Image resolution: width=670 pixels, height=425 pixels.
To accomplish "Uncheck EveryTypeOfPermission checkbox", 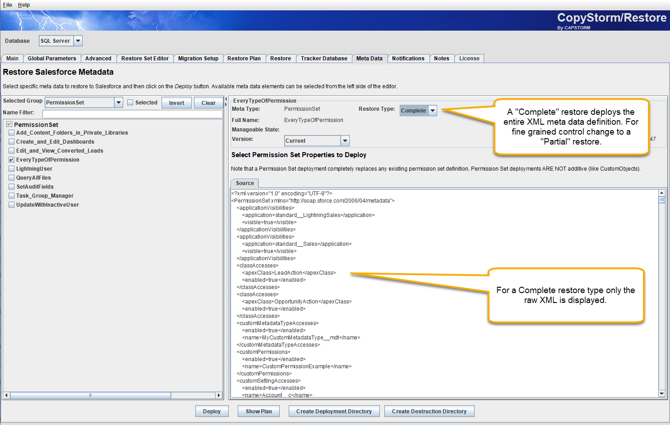I will [x=12, y=160].
